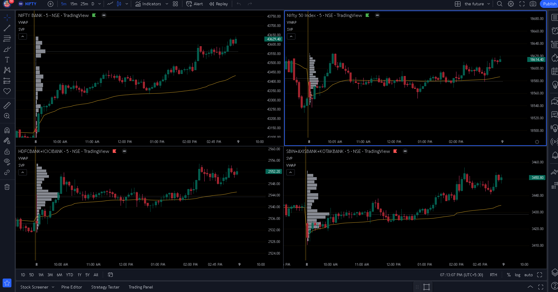Switch to the Pine Editor tab
Viewport: 558px width, 292px height.
pos(72,287)
